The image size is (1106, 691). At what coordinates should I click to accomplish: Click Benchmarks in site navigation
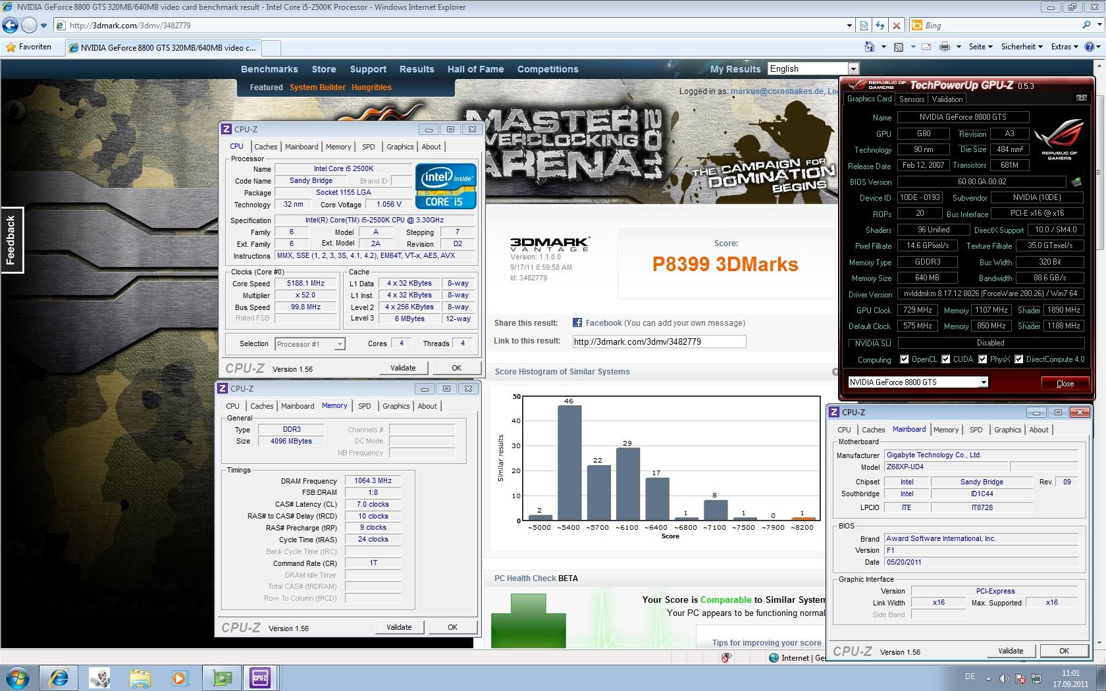point(269,69)
